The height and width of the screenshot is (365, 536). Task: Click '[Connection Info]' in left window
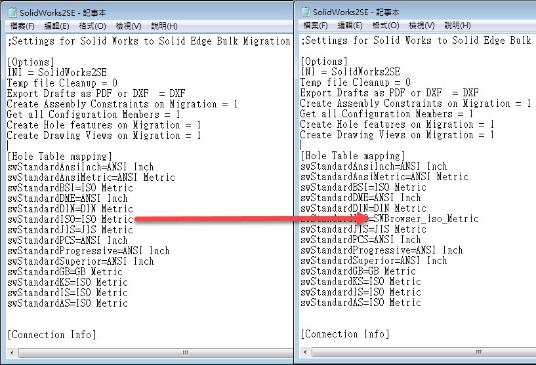pos(52,335)
